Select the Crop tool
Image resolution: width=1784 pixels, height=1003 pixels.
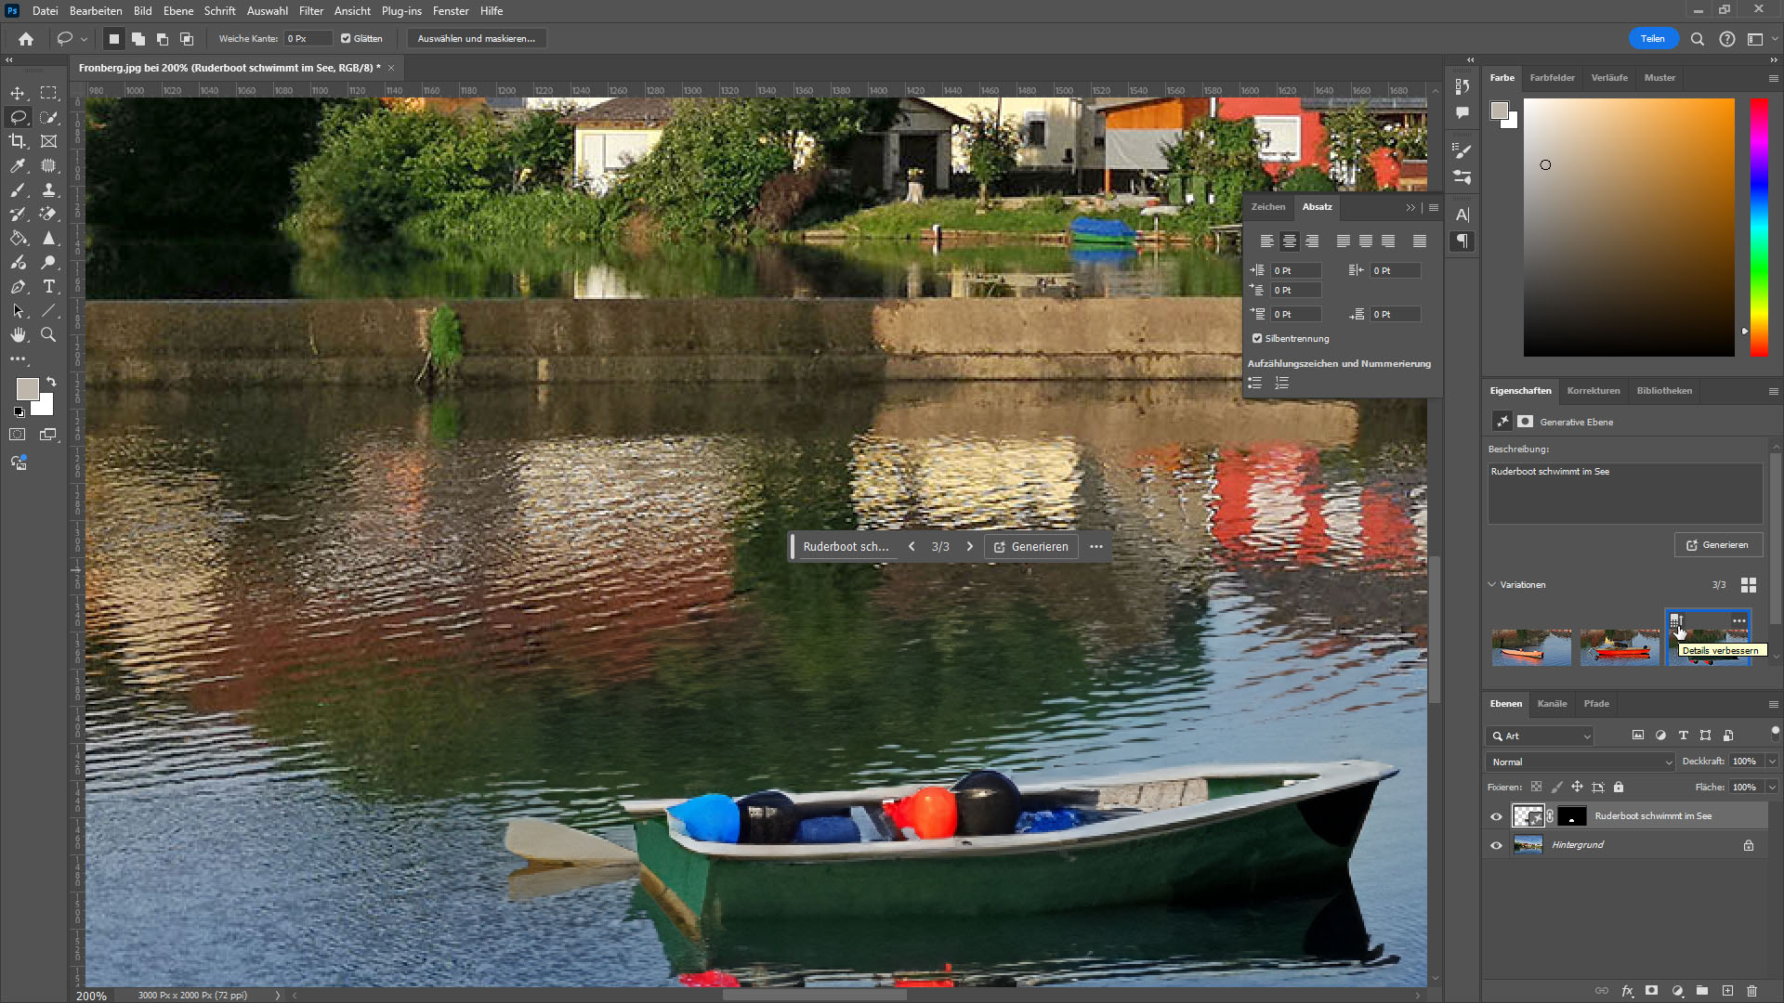tap(18, 141)
